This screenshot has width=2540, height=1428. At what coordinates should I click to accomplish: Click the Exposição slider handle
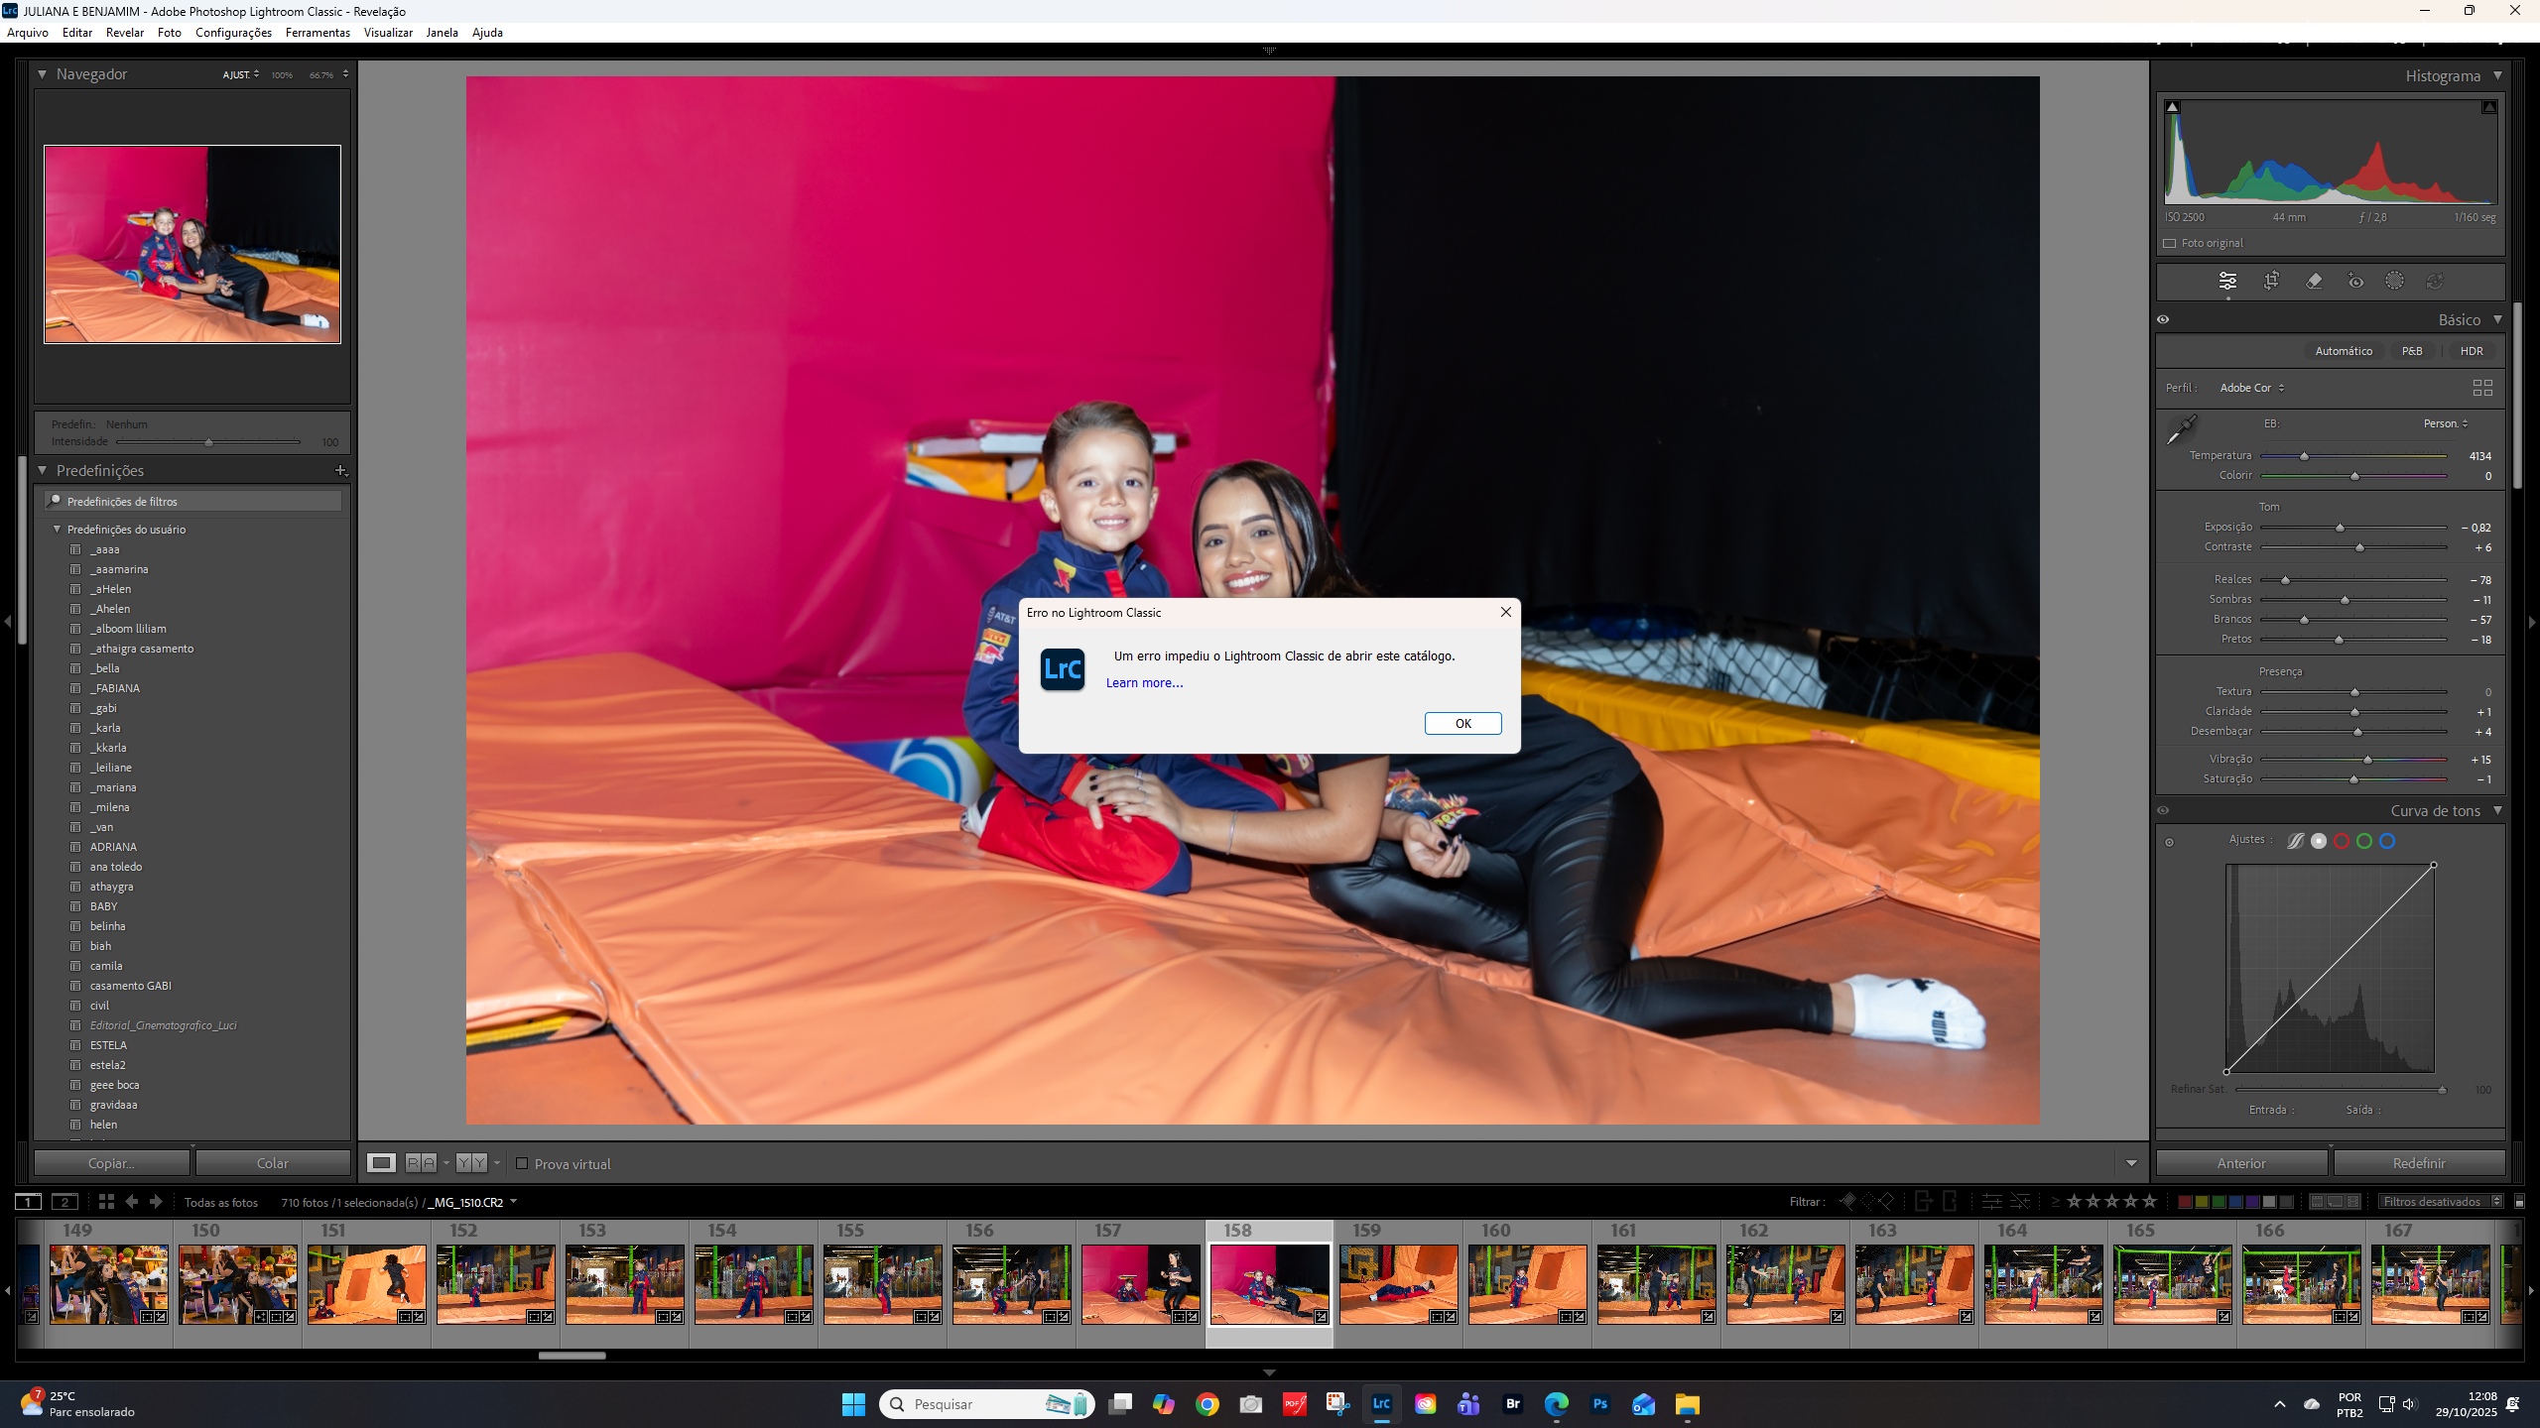(2340, 528)
